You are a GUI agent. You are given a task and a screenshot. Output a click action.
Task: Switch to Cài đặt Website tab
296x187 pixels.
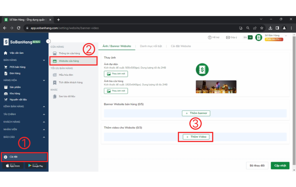tap(181, 46)
